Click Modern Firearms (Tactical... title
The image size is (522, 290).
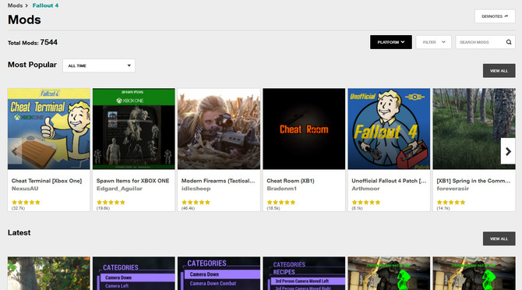(218, 181)
